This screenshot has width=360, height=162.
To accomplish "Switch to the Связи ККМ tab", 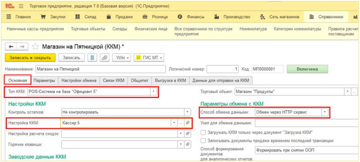I will click(x=114, y=80).
